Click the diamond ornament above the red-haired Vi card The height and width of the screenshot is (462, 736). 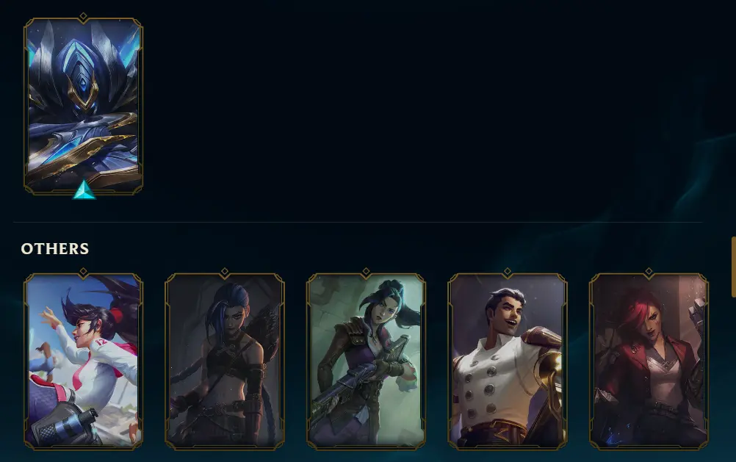click(649, 272)
